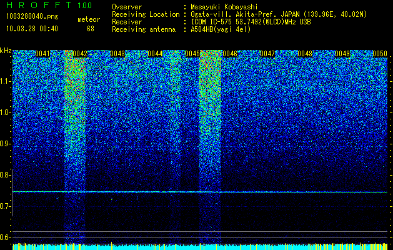Click the 0049 time marker label
Viewport: 393px width, 250px height.
click(342, 54)
